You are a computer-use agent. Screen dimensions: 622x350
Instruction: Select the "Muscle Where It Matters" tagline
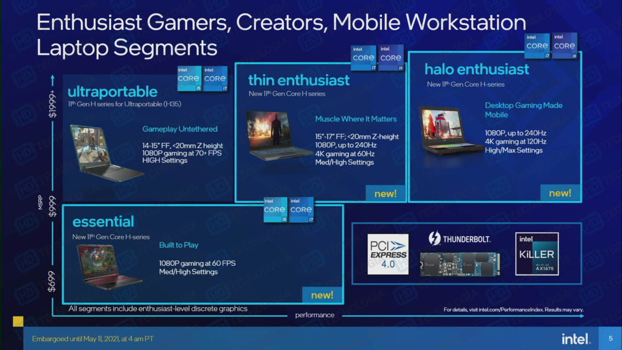[356, 119]
